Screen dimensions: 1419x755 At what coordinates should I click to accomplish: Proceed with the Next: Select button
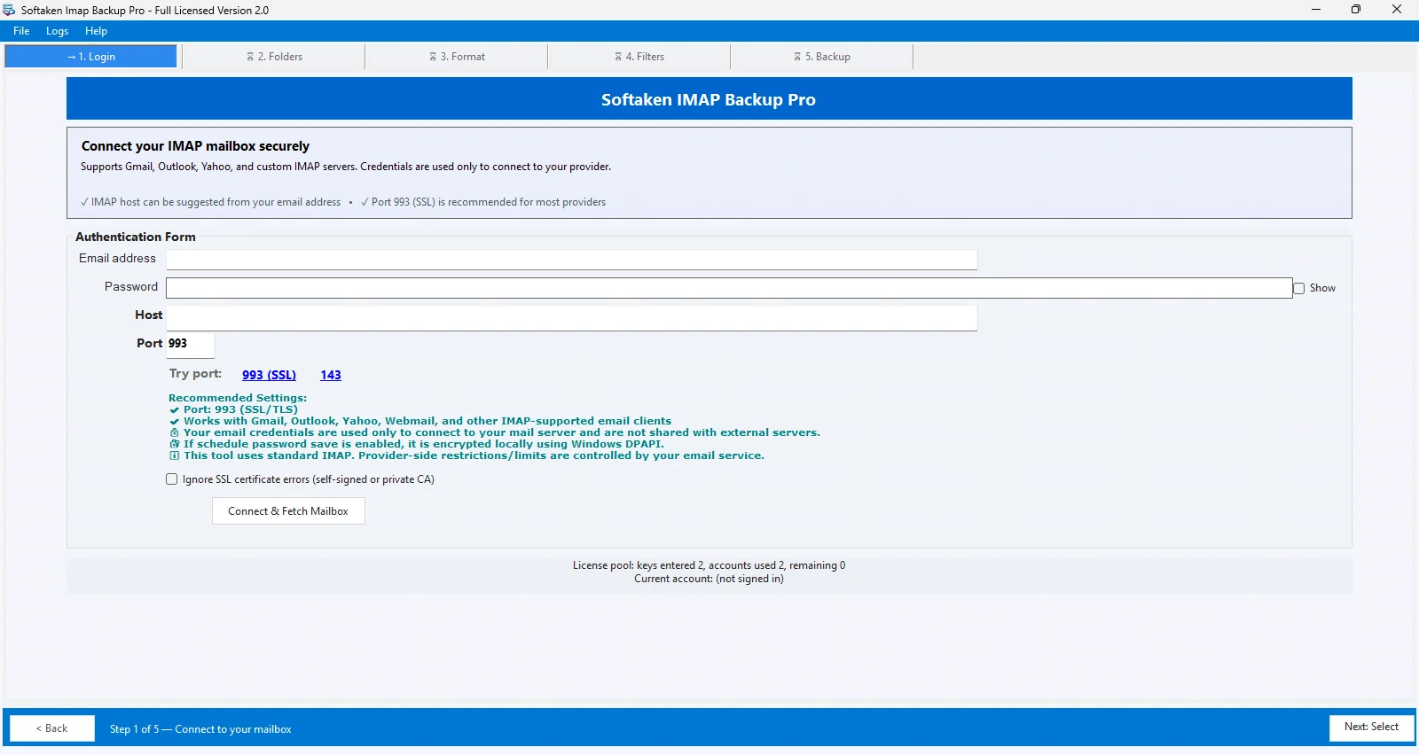[1371, 728]
